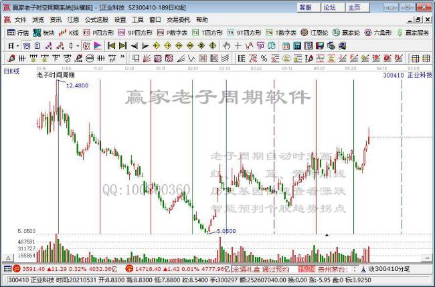Click the calendar icon showing 21

coord(286,45)
